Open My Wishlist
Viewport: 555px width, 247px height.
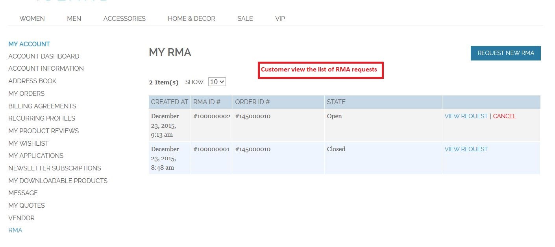pyautogui.click(x=28, y=143)
